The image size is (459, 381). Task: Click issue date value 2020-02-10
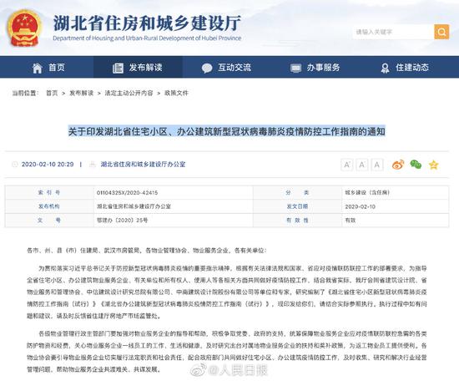[x=360, y=206]
